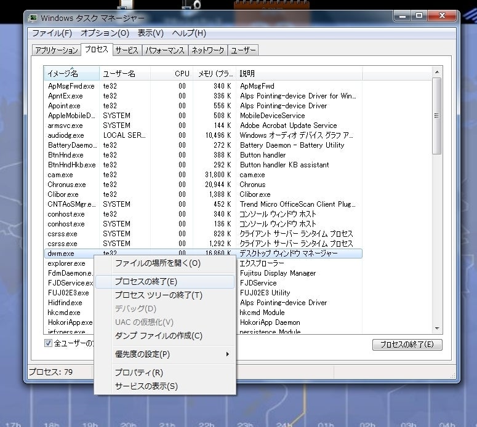477x427 pixels.
Task: Click the process list scroll up arrow
Action: (x=437, y=72)
